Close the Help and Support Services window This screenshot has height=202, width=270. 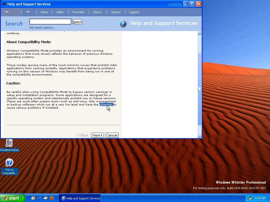pos(199,4)
